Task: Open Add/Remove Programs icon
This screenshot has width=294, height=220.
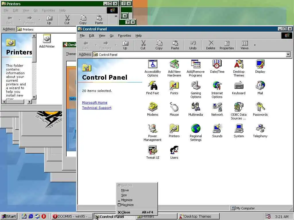Action: pos(196,68)
